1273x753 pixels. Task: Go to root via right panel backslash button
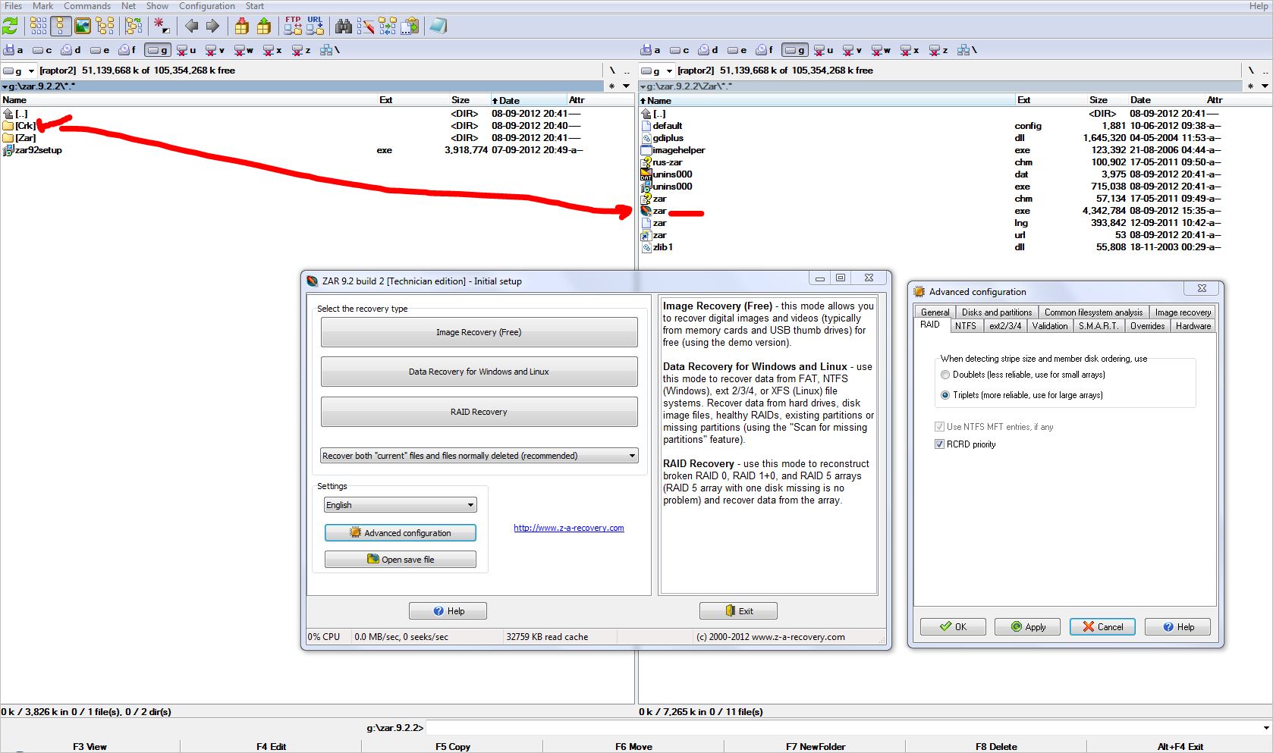[x=1250, y=71]
